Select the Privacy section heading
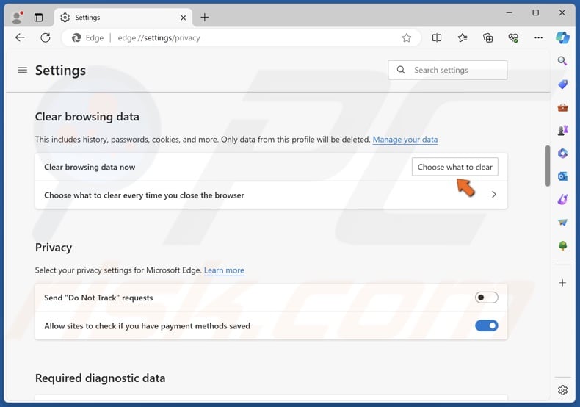 54,248
